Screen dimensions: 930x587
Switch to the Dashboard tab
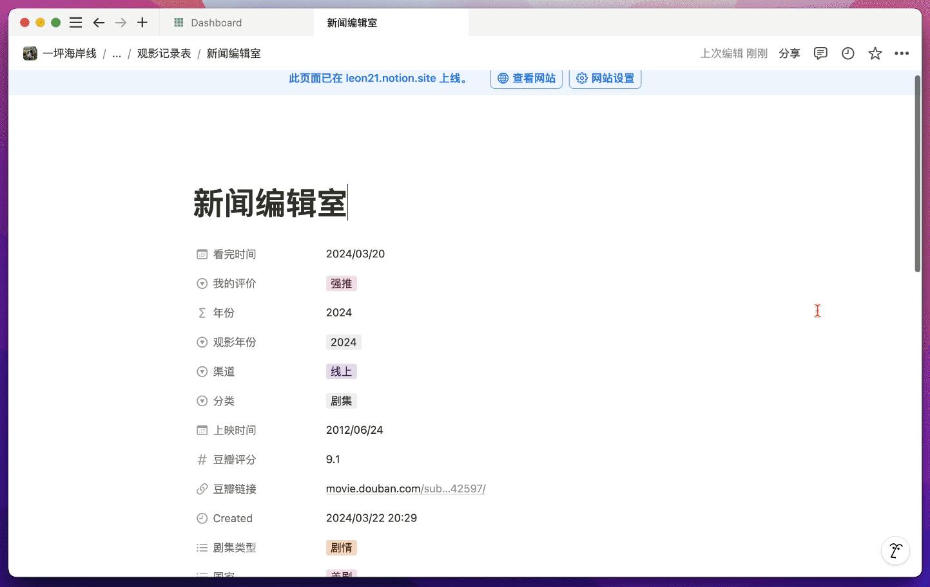tap(236, 23)
